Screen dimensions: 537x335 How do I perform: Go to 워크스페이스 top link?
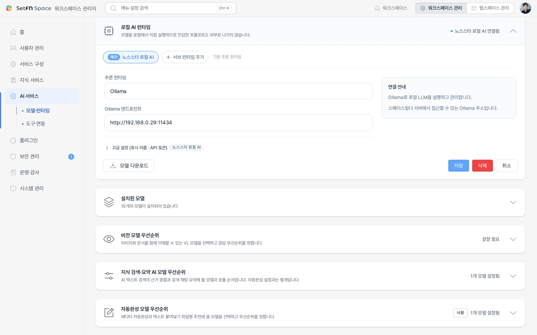[x=391, y=8]
